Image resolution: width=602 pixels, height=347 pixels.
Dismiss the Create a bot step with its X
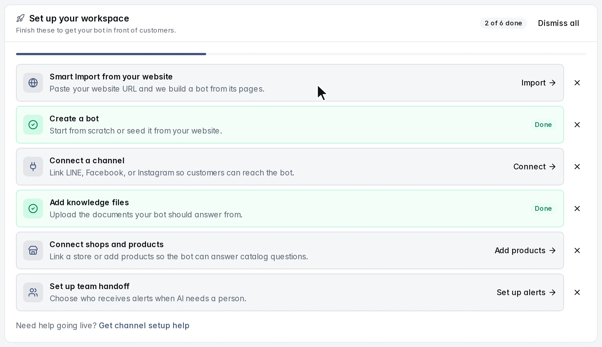(x=577, y=125)
